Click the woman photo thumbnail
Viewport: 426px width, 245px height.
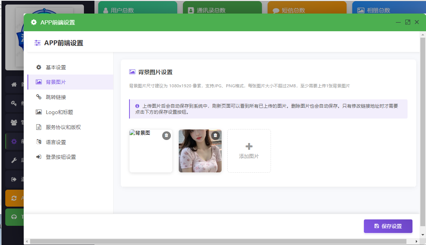200,151
